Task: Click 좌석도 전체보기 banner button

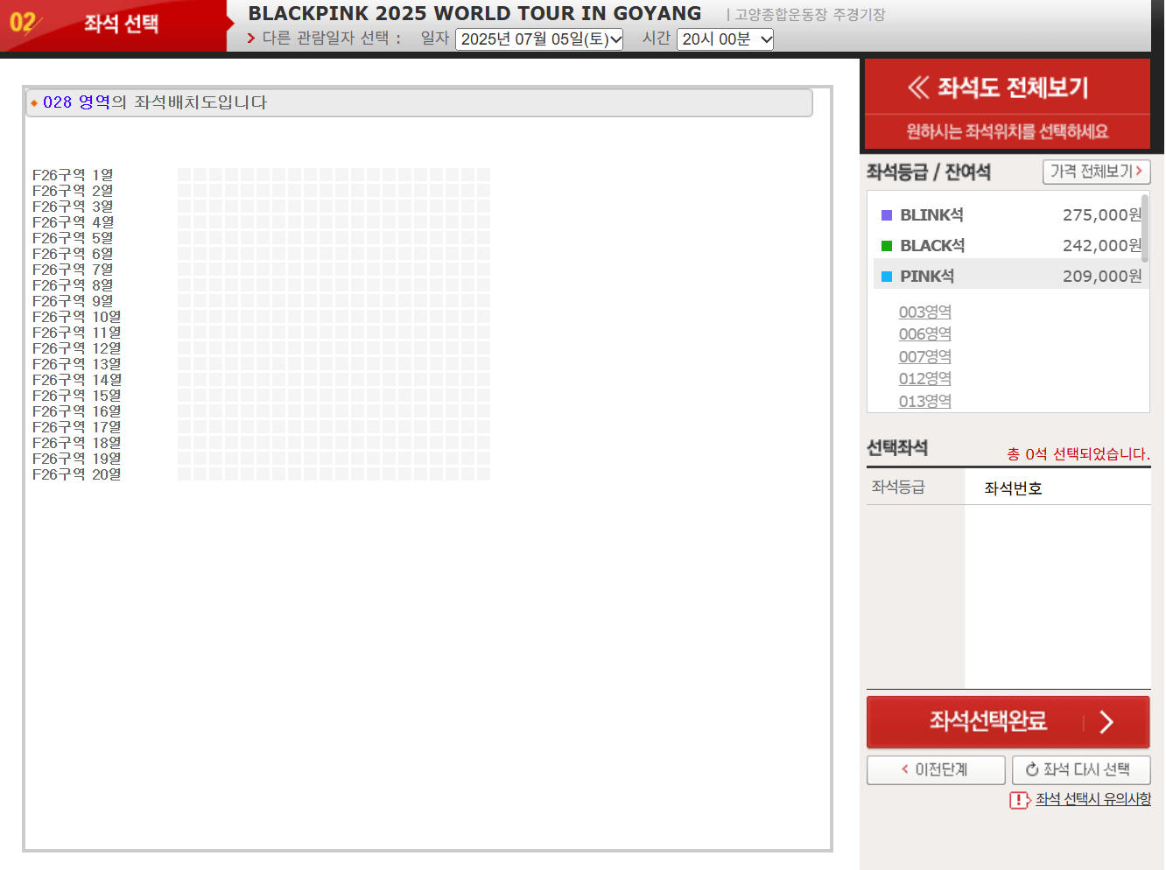Action: point(1007,88)
